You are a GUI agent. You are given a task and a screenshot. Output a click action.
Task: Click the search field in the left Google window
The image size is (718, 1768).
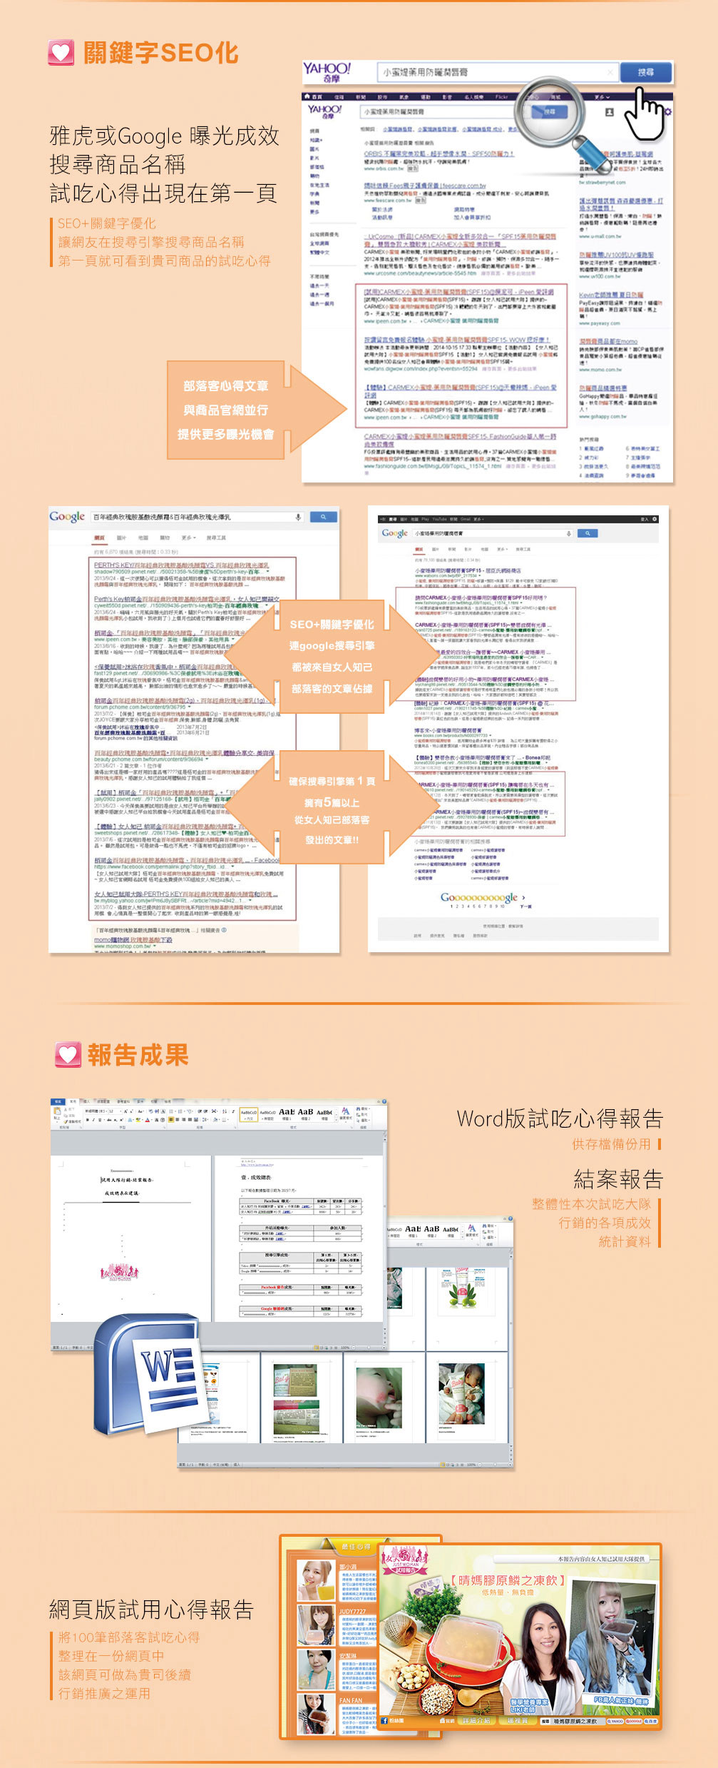199,517
